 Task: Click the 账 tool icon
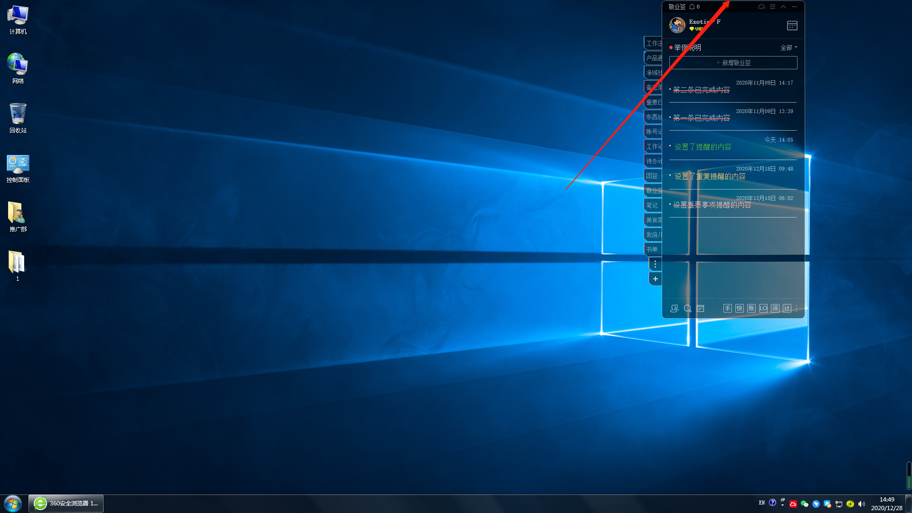pos(751,308)
